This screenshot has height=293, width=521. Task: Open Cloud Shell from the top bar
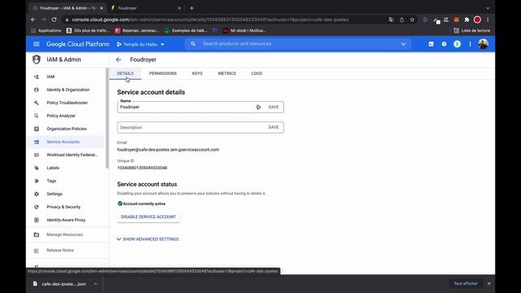pos(431,44)
